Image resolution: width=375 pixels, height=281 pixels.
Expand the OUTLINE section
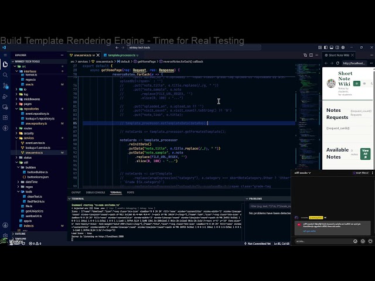pyautogui.click(x=21, y=234)
